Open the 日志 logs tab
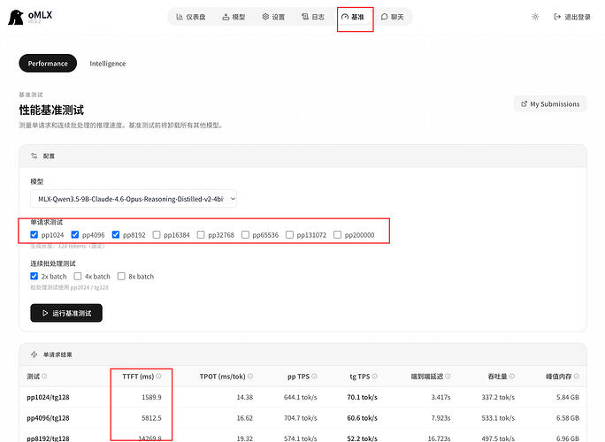The height and width of the screenshot is (442, 605). tap(313, 17)
